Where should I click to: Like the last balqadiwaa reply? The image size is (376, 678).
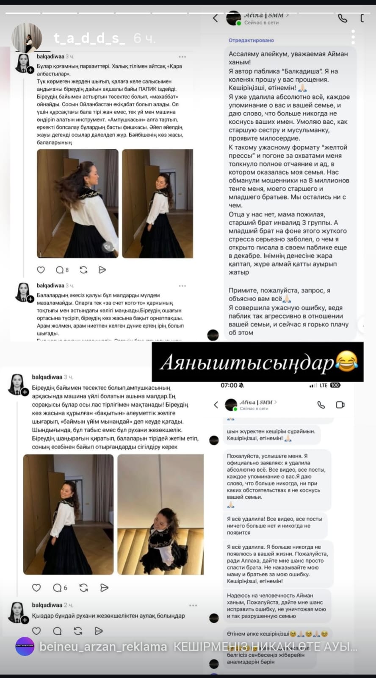click(x=36, y=631)
